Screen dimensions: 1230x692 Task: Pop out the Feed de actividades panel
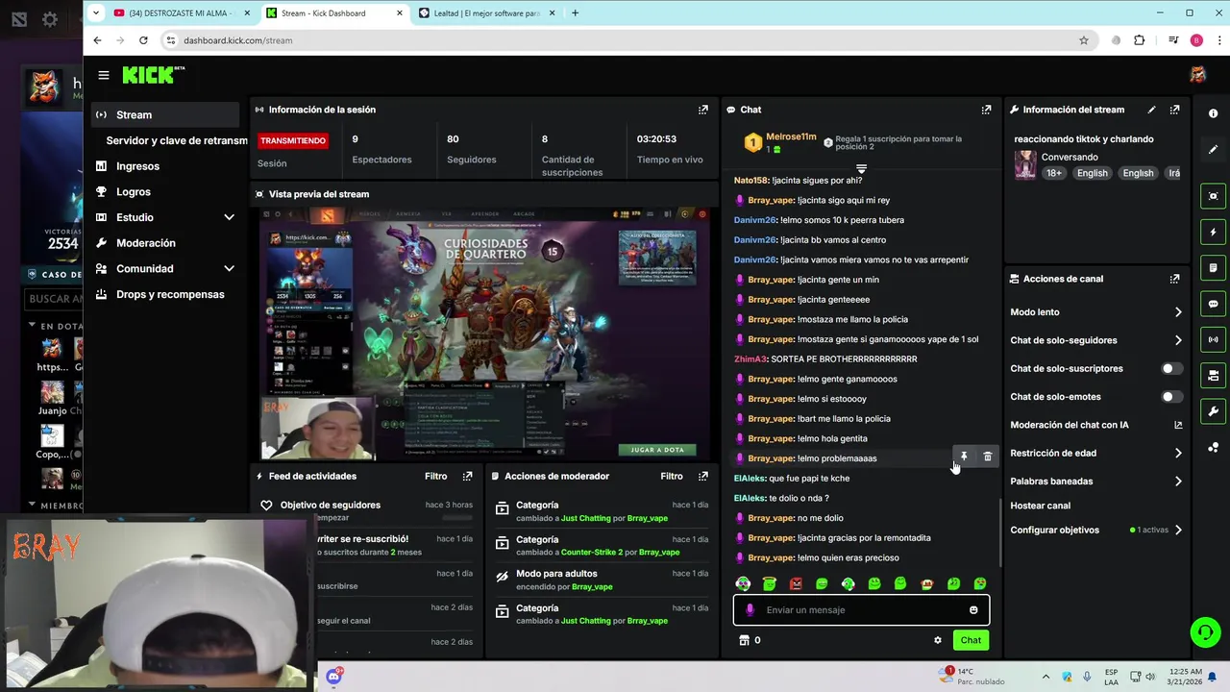point(468,476)
